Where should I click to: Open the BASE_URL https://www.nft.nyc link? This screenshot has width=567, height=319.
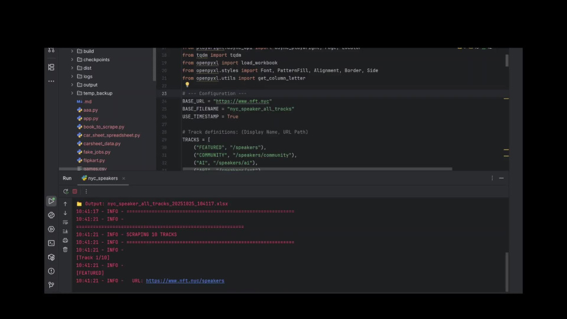(x=242, y=101)
